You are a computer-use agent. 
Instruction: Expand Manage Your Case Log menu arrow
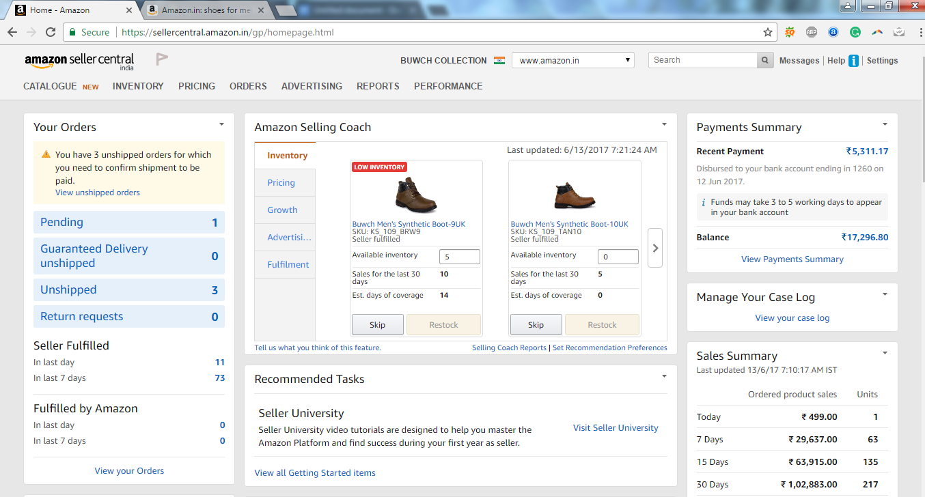(x=885, y=294)
